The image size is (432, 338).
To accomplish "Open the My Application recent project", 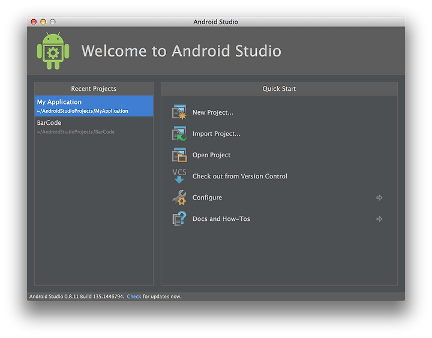I will pos(94,106).
